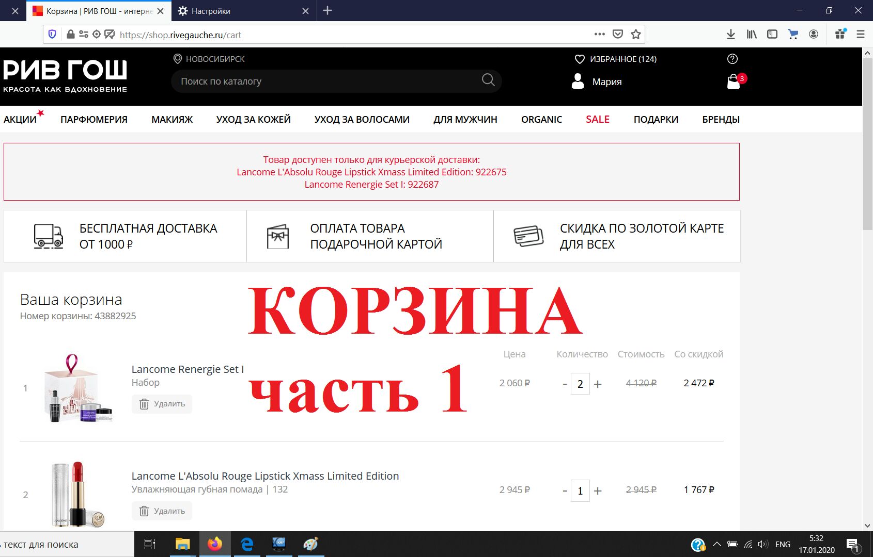This screenshot has width=873, height=557.
Task: Open the SALE menu
Action: pyautogui.click(x=598, y=119)
